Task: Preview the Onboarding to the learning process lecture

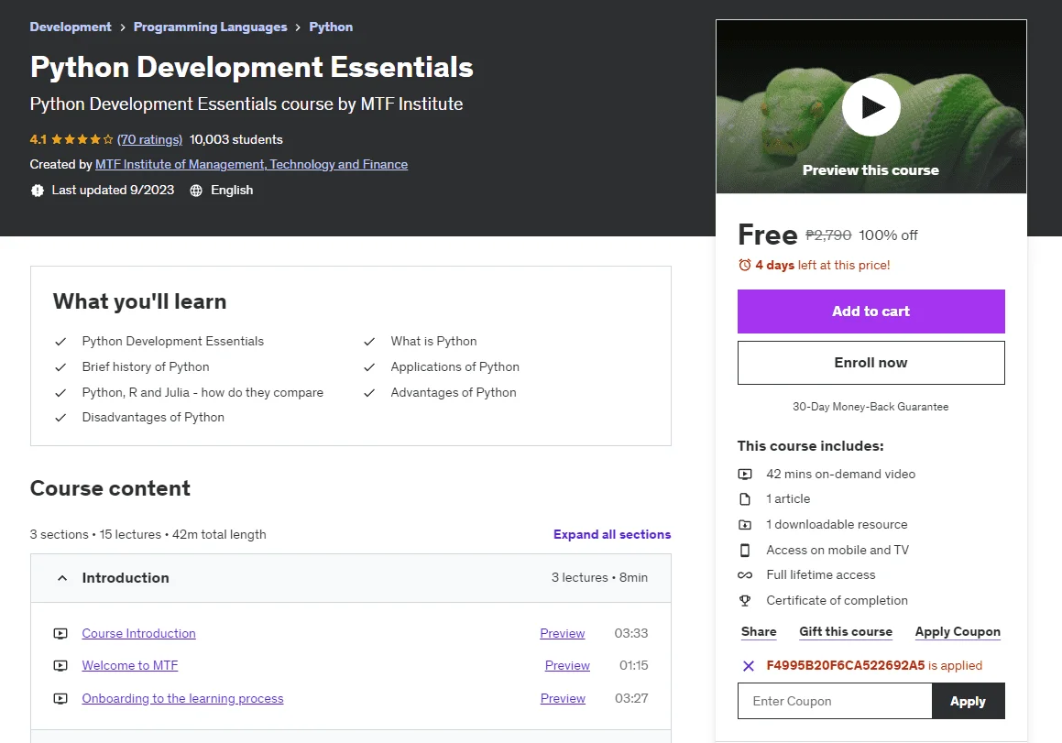Action: click(563, 698)
